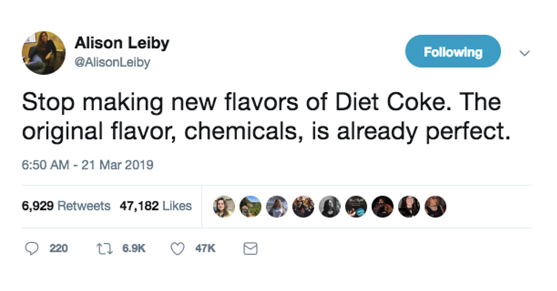Toggle the Following button
The height and width of the screenshot is (291, 557).
coord(453,51)
